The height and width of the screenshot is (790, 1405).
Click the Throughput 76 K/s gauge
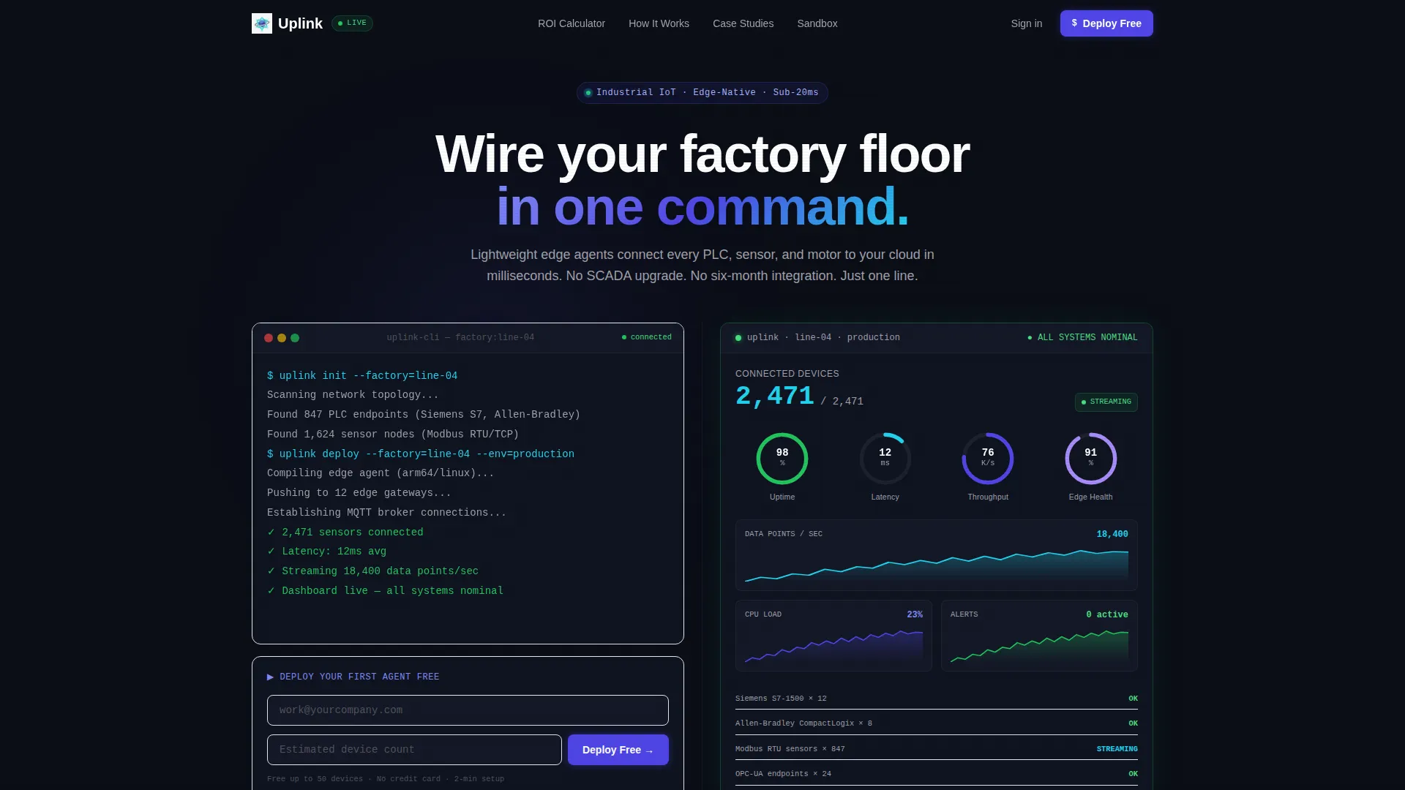click(988, 459)
